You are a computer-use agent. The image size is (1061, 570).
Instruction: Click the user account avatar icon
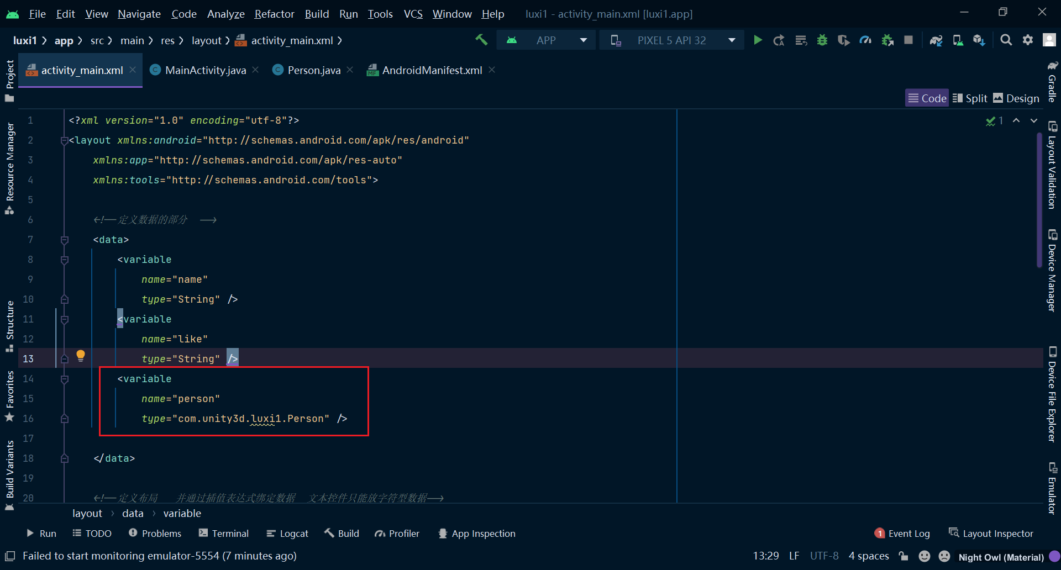(1049, 40)
